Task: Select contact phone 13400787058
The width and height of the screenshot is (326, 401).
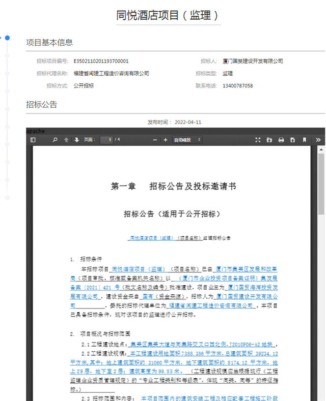Action: pyautogui.click(x=237, y=86)
